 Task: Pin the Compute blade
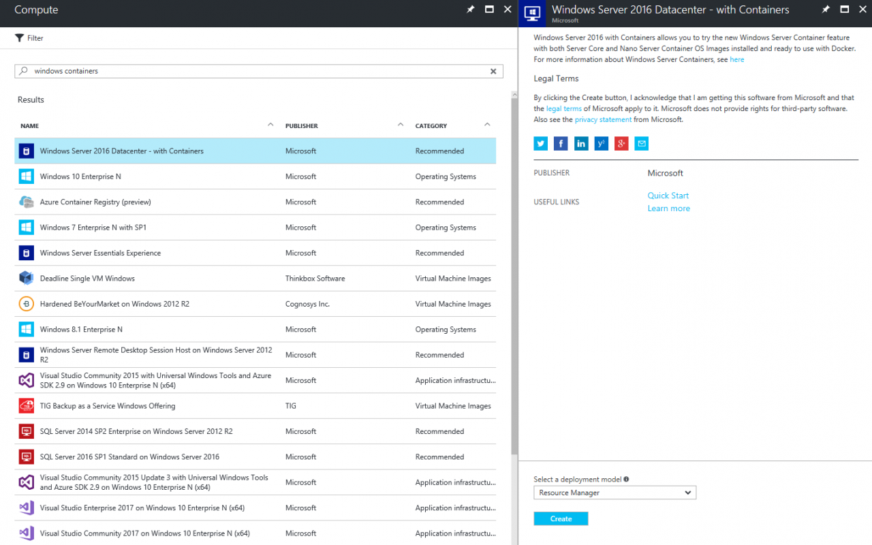click(x=470, y=10)
